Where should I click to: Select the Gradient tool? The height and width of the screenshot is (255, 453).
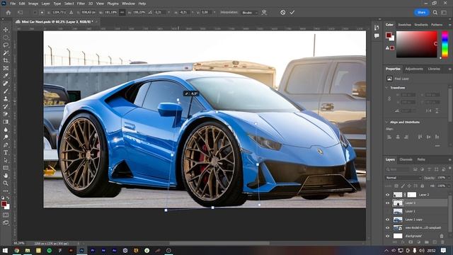coord(6,122)
